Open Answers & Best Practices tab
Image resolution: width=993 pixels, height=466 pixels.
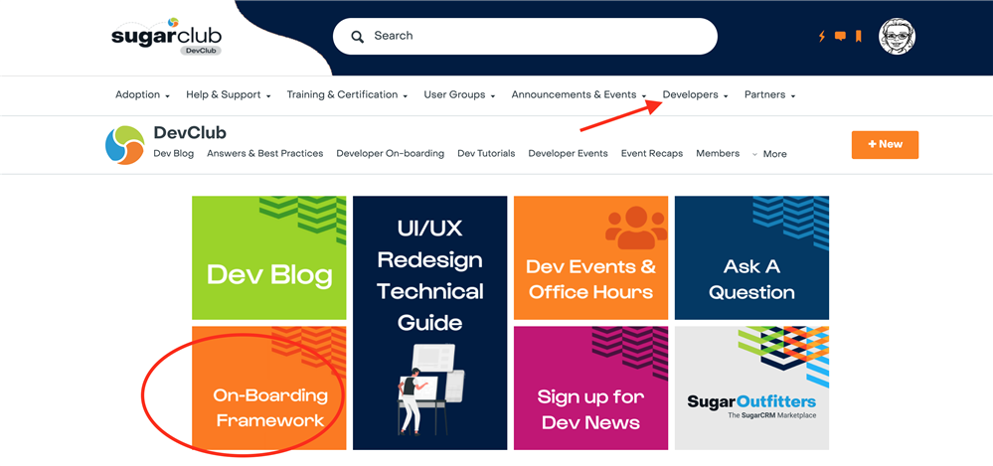point(264,153)
